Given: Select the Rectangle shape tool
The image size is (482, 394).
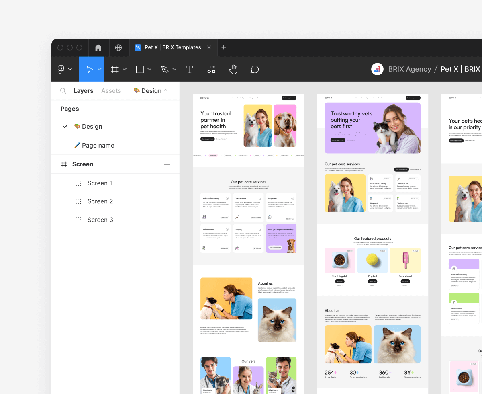Looking at the screenshot, I should point(140,69).
